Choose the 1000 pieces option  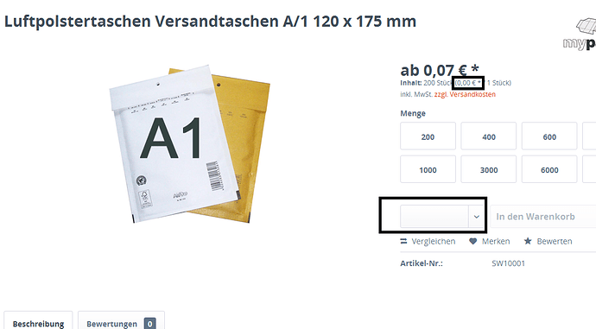tap(428, 169)
